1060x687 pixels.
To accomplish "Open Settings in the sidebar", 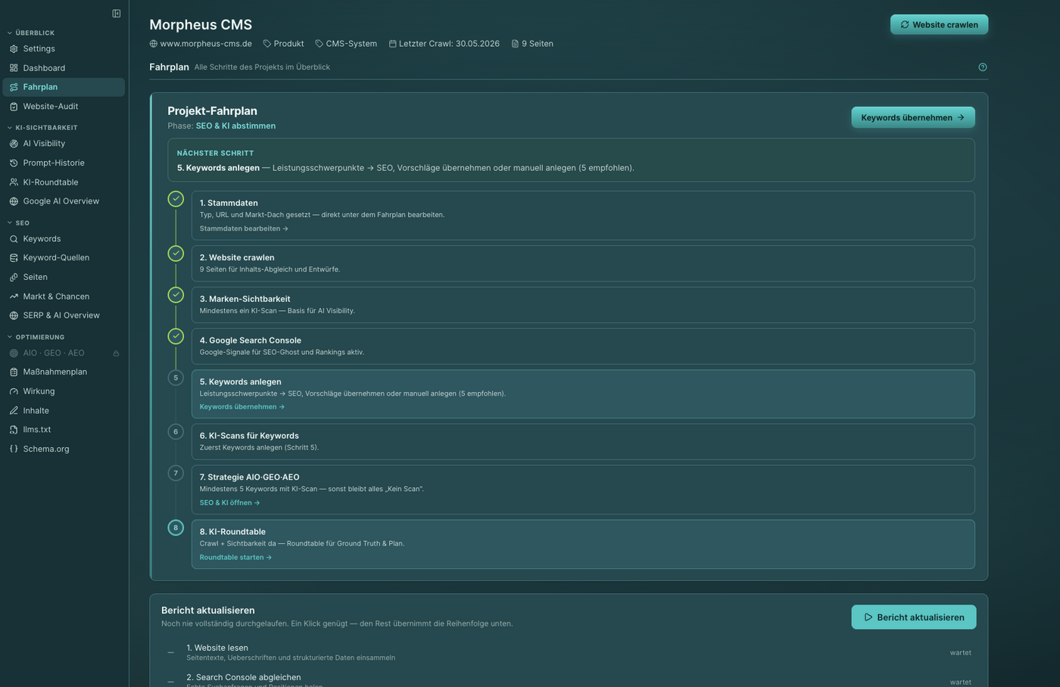I will (x=64, y=48).
